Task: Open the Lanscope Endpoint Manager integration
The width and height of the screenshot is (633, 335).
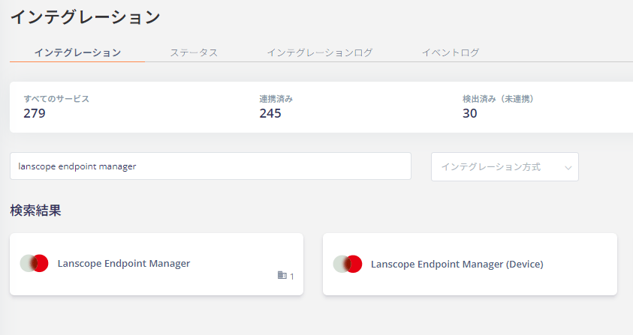Action: point(157,264)
